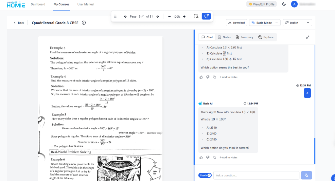
Task: Click the user message avatar A
Action: point(307,93)
